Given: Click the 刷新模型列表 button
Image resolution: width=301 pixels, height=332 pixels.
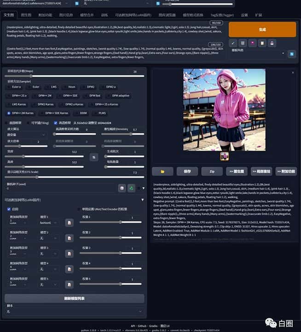Looking at the screenshot, I should pyautogui.click(x=74, y=298).
